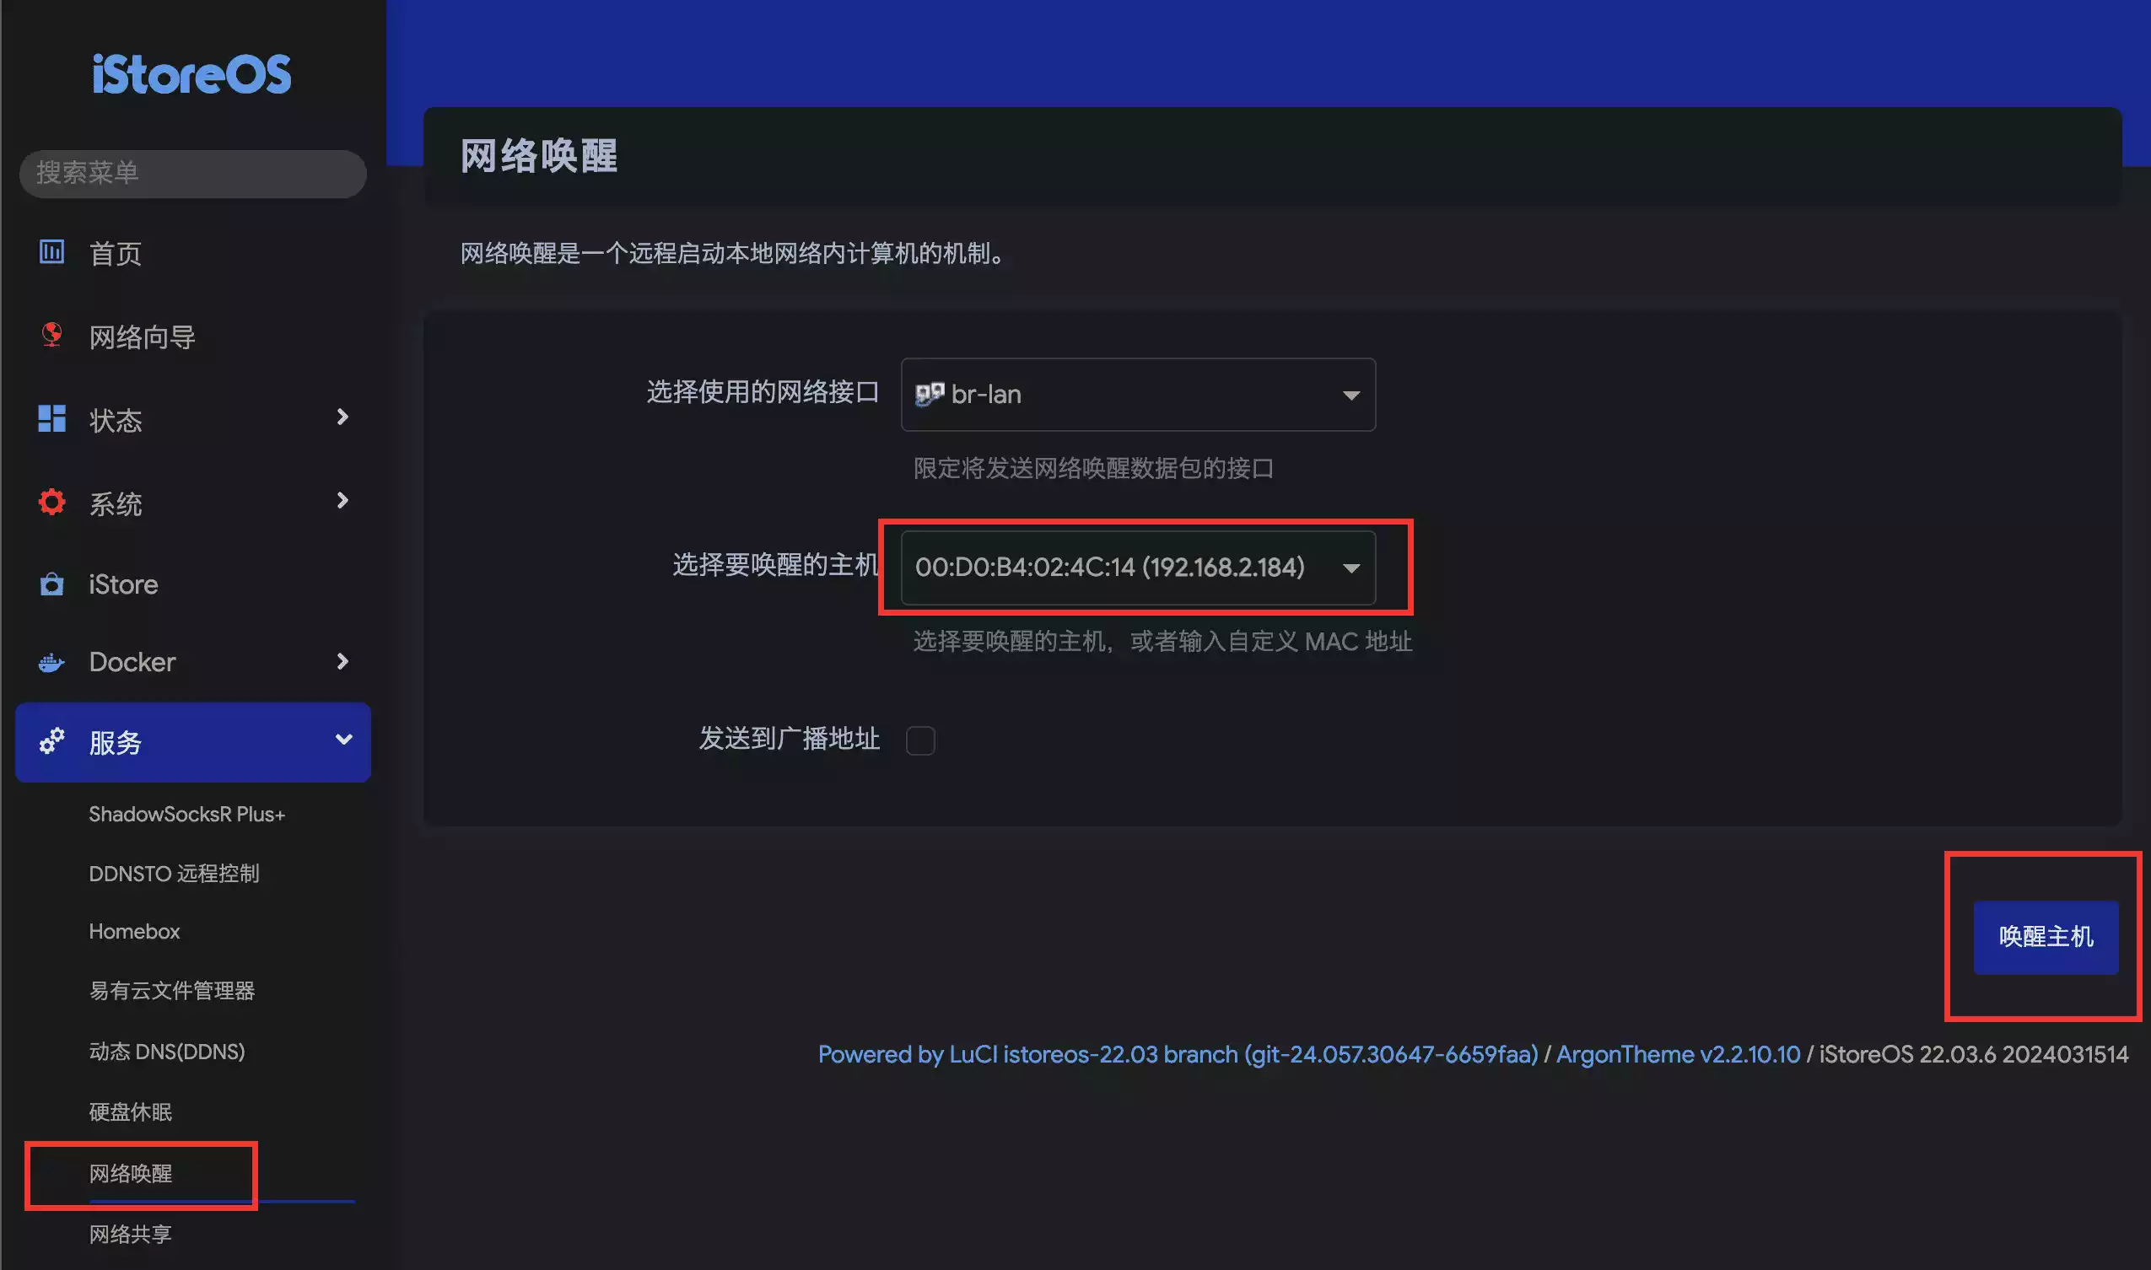Click the iStoreOS logo
The height and width of the screenshot is (1270, 2151).
click(191, 74)
